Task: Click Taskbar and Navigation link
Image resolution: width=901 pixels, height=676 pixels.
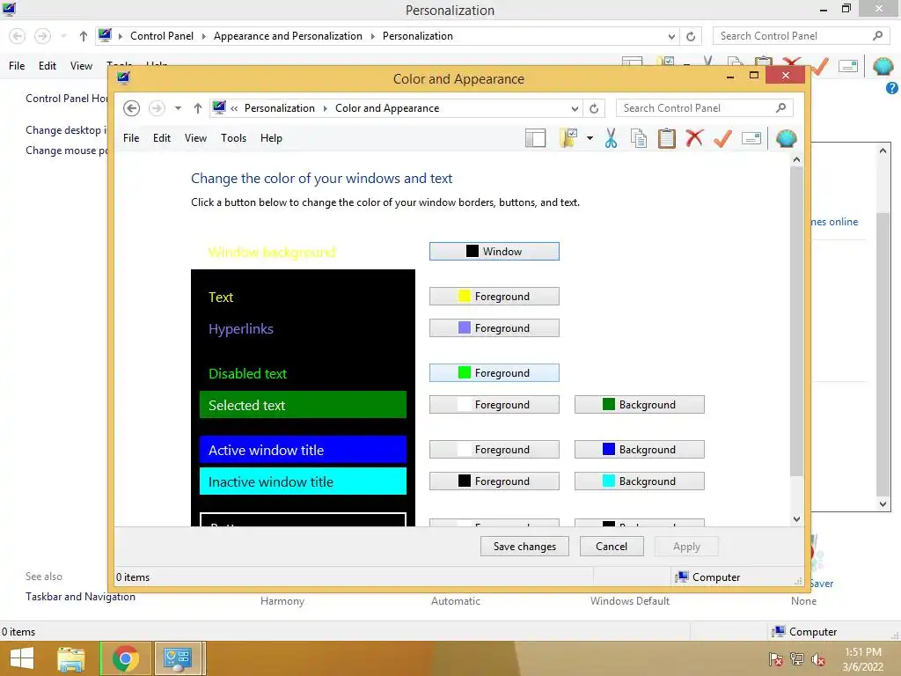Action: [x=80, y=596]
